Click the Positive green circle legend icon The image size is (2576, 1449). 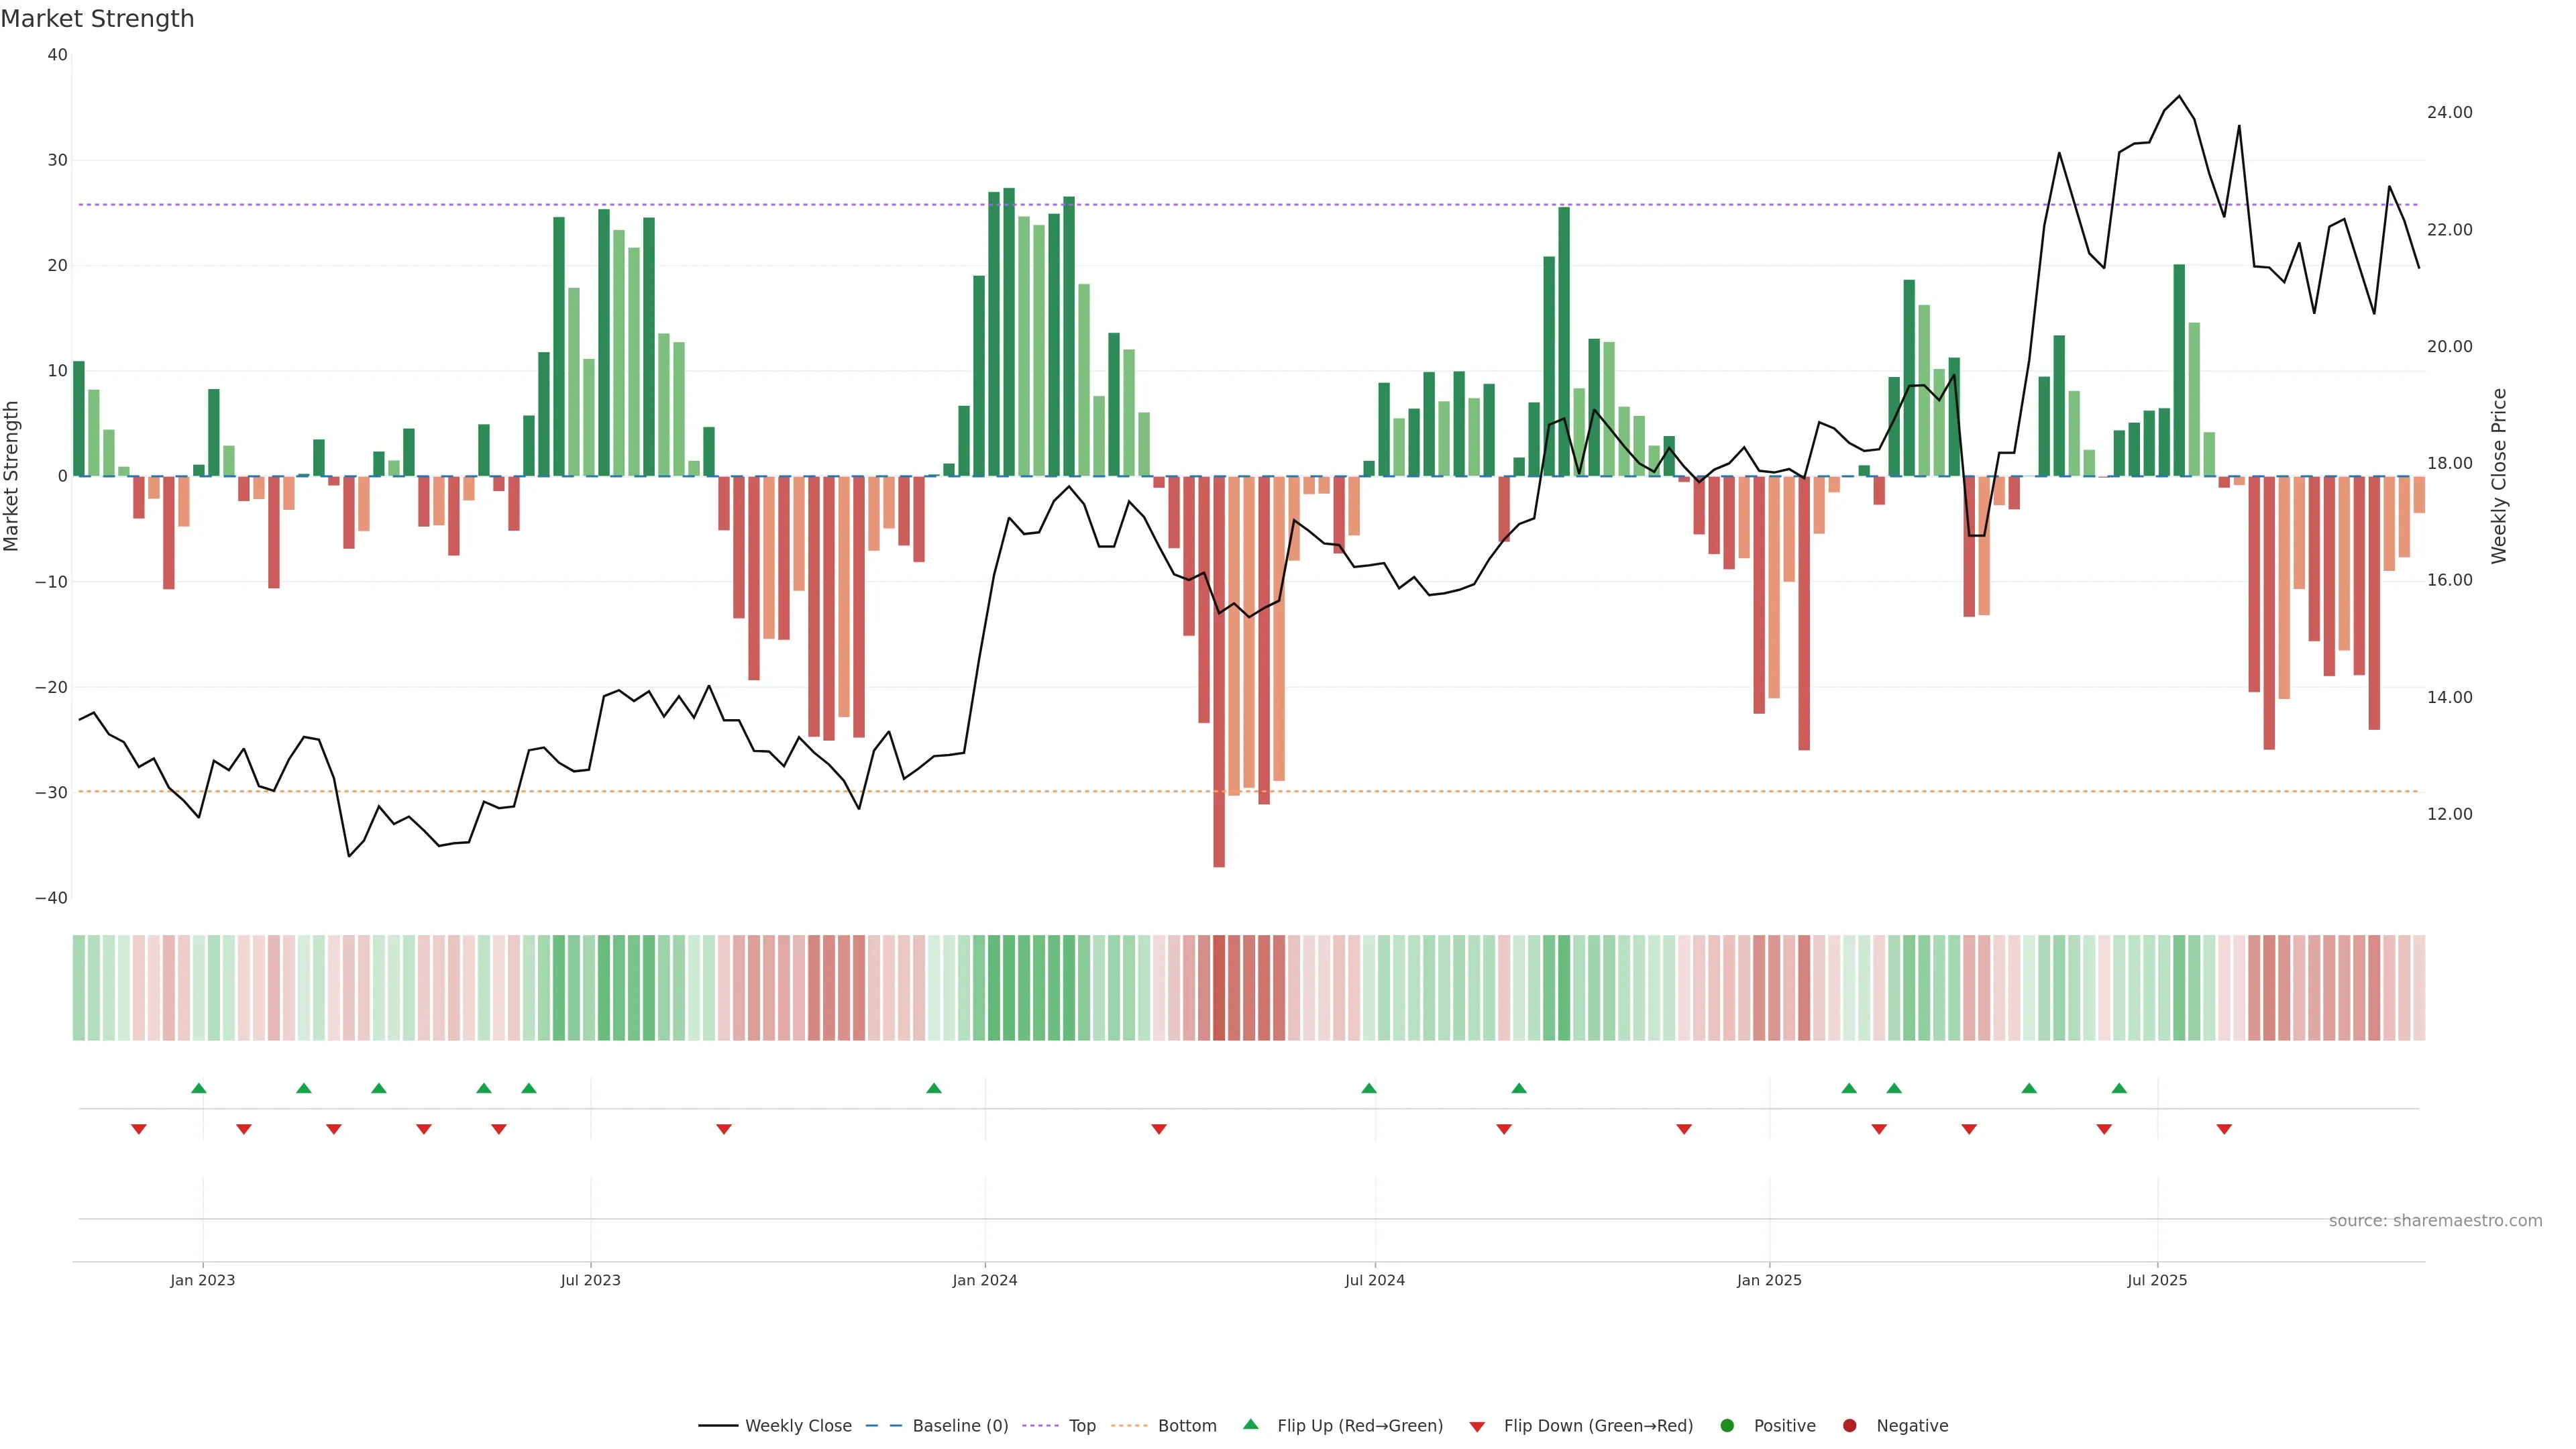pos(1727,1426)
